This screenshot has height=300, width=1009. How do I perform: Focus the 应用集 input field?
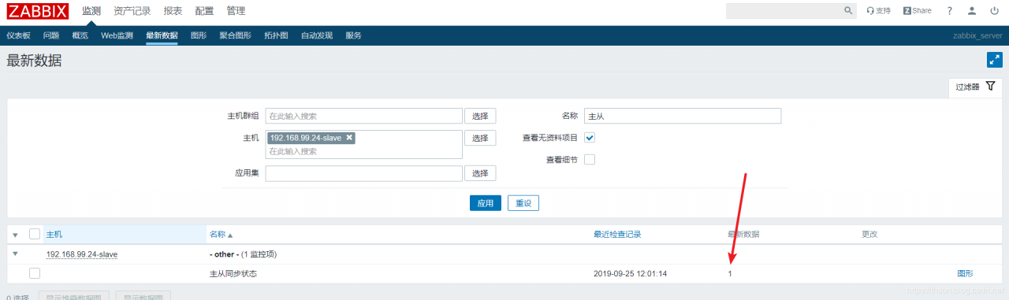[x=363, y=173]
